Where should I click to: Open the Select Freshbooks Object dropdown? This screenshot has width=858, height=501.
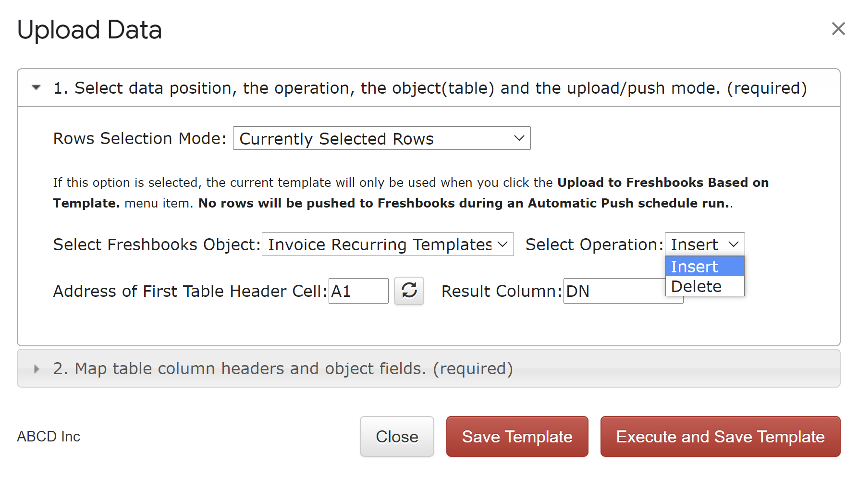(x=388, y=244)
